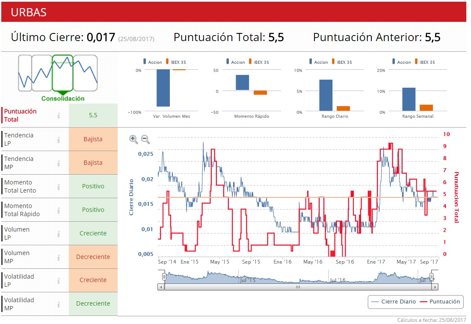This screenshot has width=471, height=324.
Task: Click the Sep '14 x-axis label
Action: pyautogui.click(x=167, y=262)
